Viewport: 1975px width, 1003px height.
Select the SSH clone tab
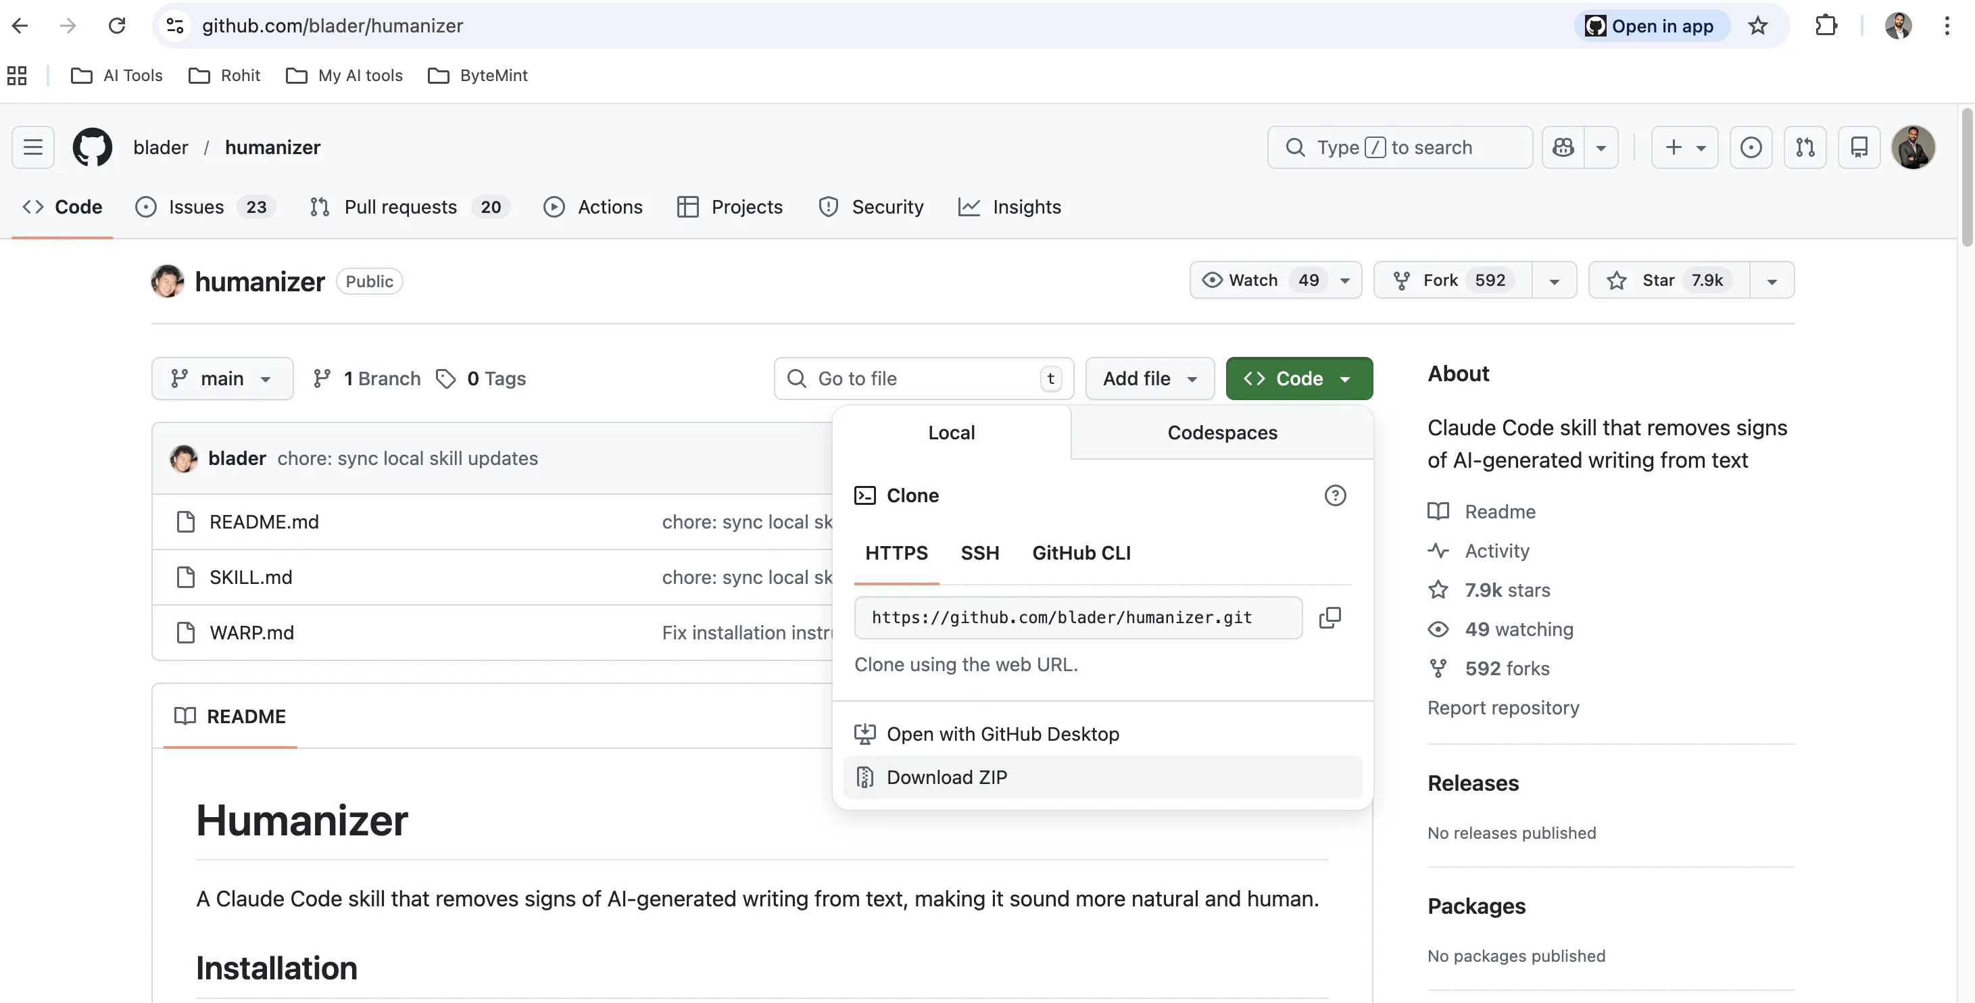[980, 553]
